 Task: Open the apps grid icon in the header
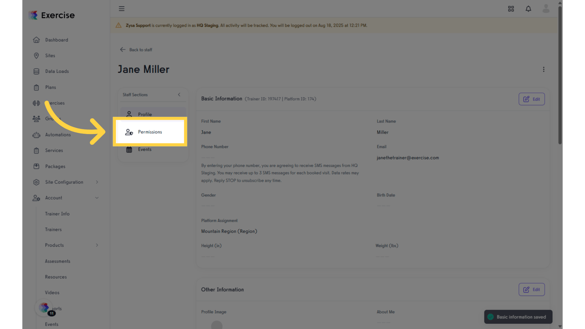pos(510,8)
